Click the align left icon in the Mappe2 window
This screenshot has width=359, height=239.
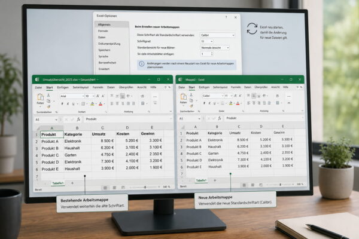[x=249, y=103]
